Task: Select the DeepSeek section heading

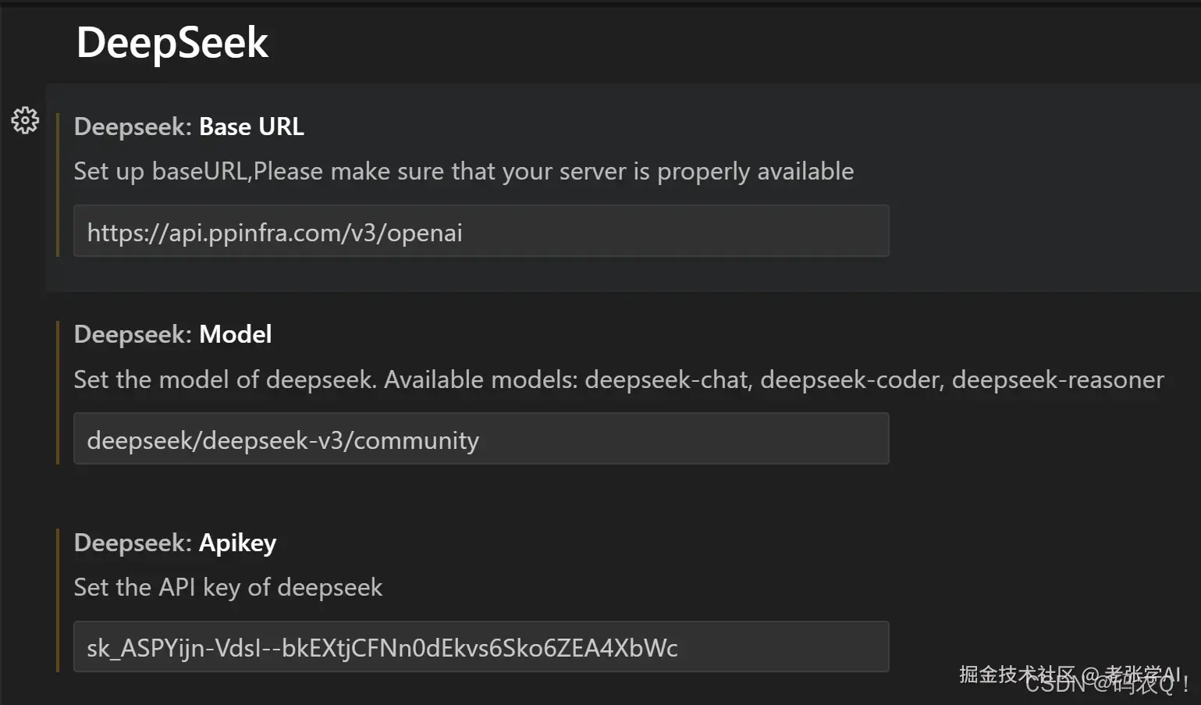Action: (x=172, y=42)
